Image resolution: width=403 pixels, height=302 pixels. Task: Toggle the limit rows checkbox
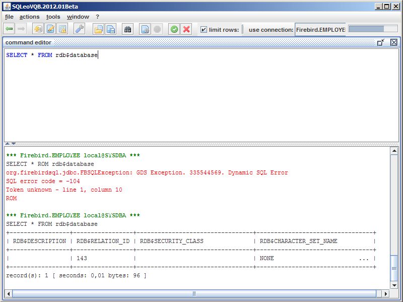pyautogui.click(x=203, y=29)
